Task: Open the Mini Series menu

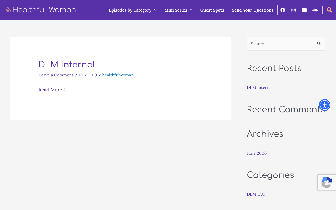Action: coord(176,10)
